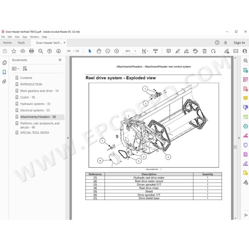The height and width of the screenshot is (249, 249).
Task: Open the notifications bell
Action: tap(226, 43)
